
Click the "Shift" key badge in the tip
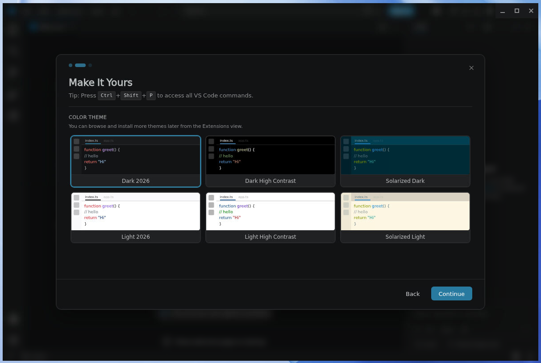click(131, 95)
